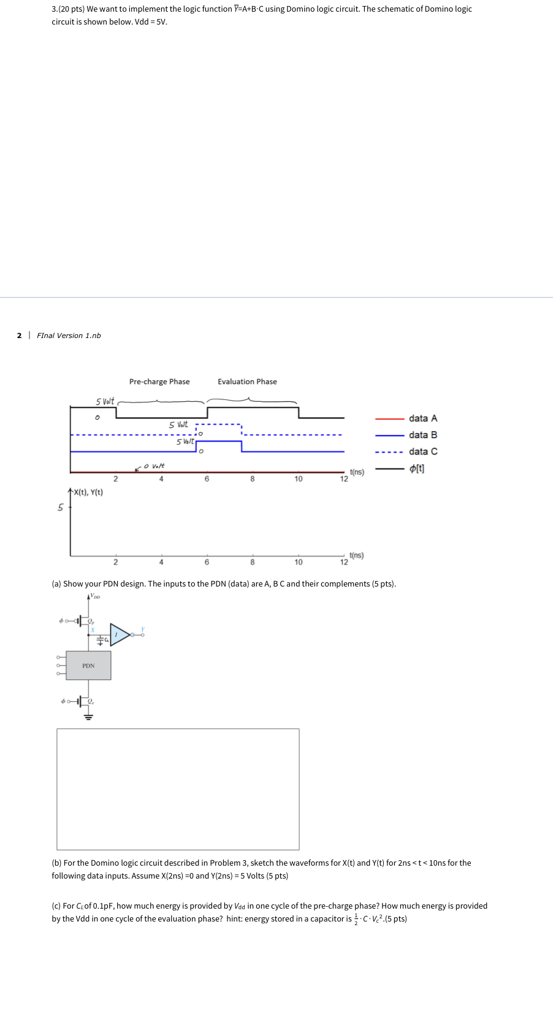Select the "data C" legend label
The width and height of the screenshot is (553, 1035).
(423, 452)
